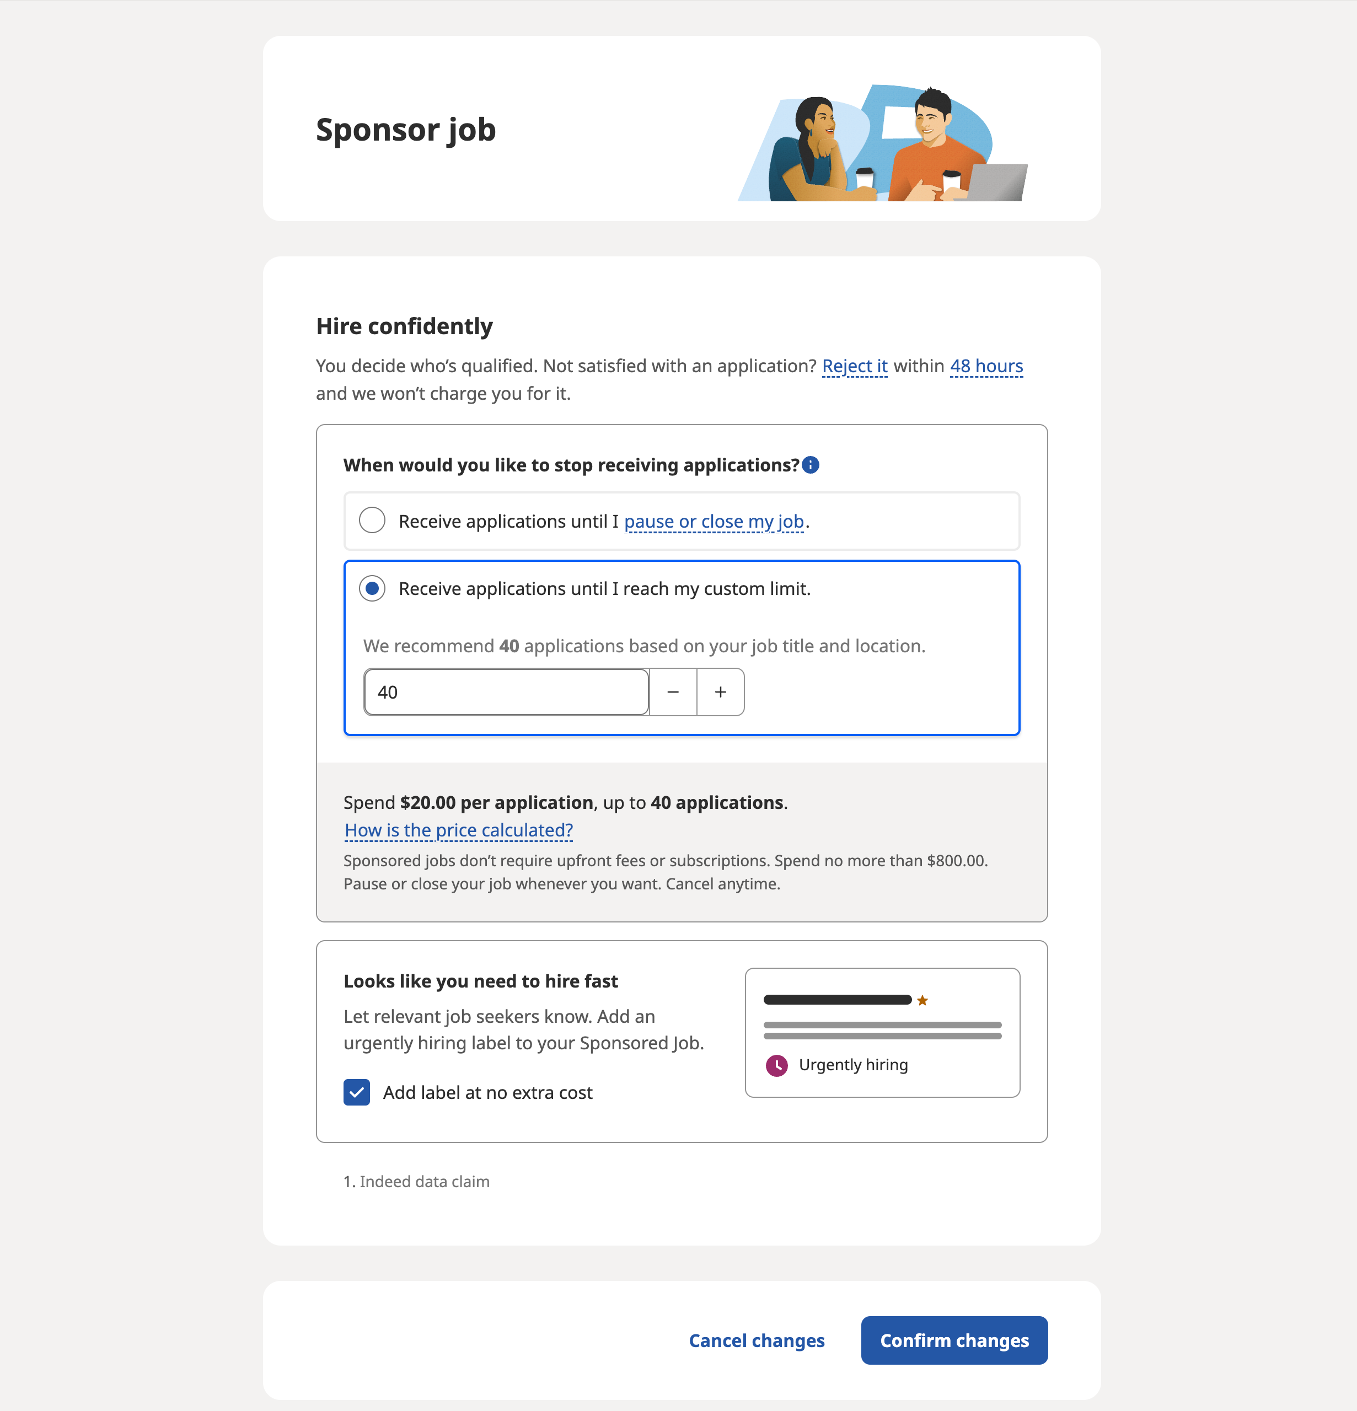The image size is (1357, 1411).
Task: Click the star icon on job preview card
Action: tap(922, 999)
